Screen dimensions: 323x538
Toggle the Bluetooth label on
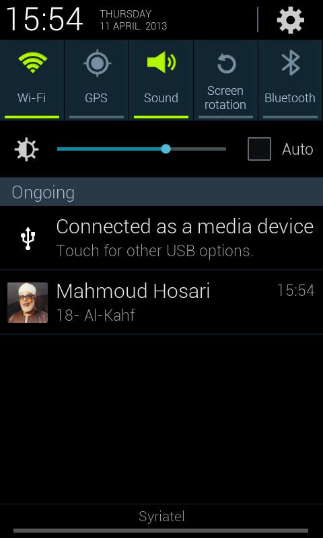[290, 98]
